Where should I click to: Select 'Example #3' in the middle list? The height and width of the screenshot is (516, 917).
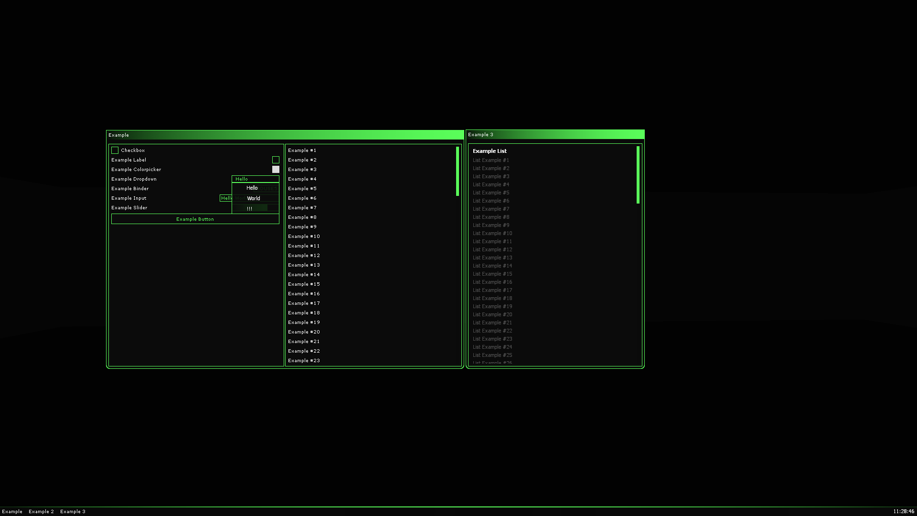(x=302, y=169)
